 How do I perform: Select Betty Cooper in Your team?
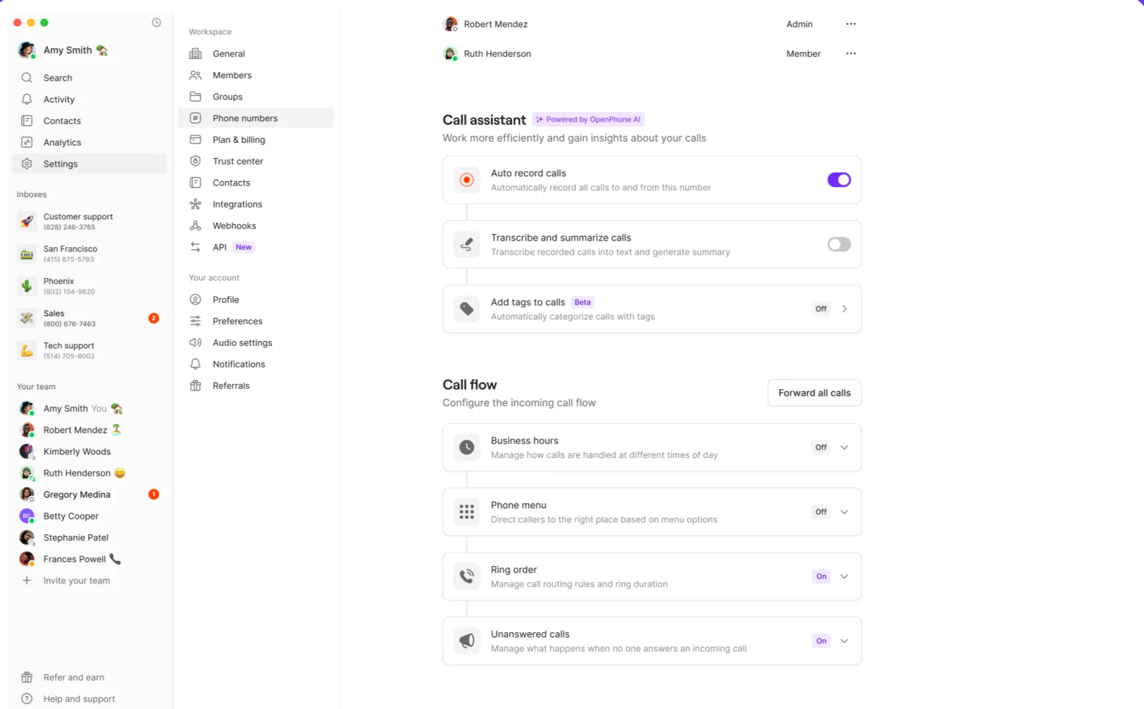(x=89, y=516)
